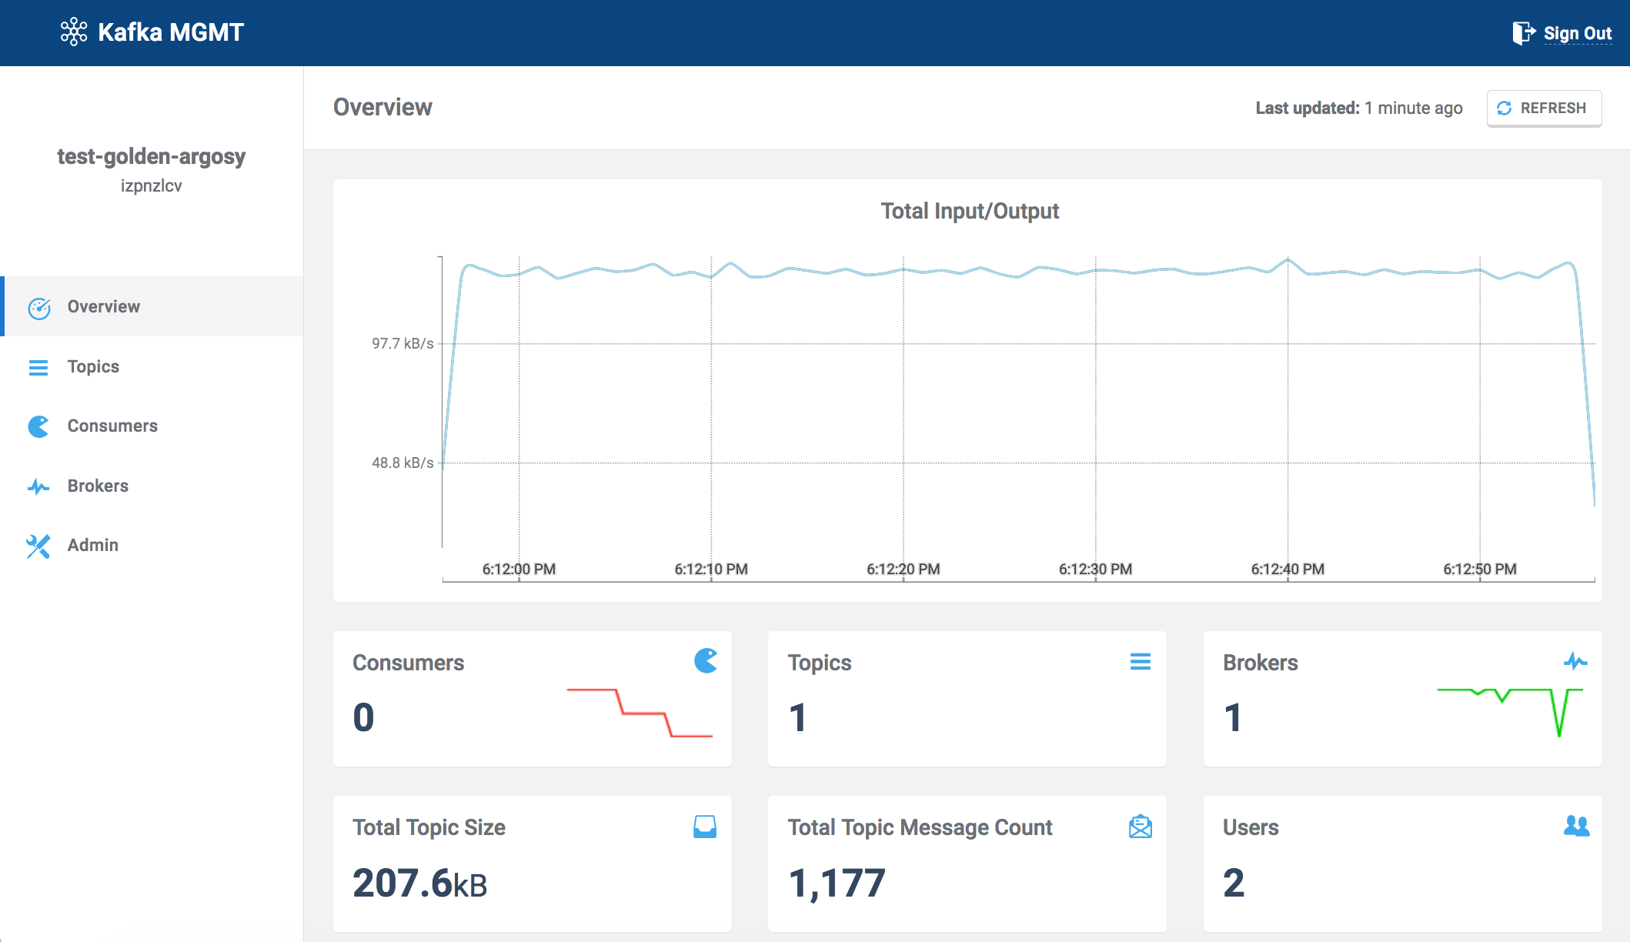Click the Topics card title
This screenshot has width=1630, height=942.
tap(820, 663)
